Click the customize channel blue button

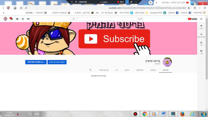pos(57,62)
